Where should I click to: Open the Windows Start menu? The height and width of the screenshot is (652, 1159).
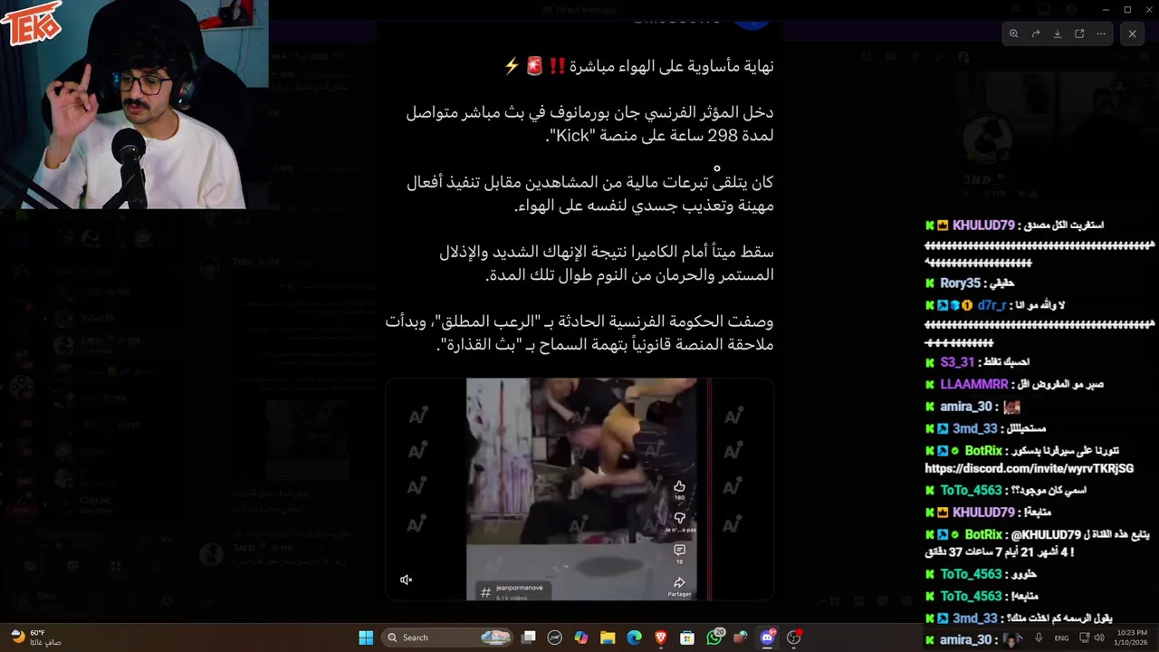(366, 638)
